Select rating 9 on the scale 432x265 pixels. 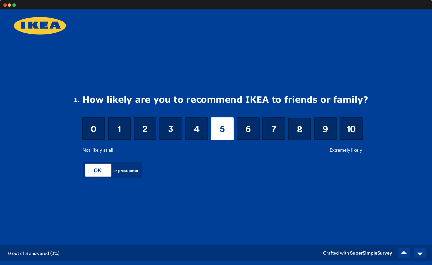point(325,129)
